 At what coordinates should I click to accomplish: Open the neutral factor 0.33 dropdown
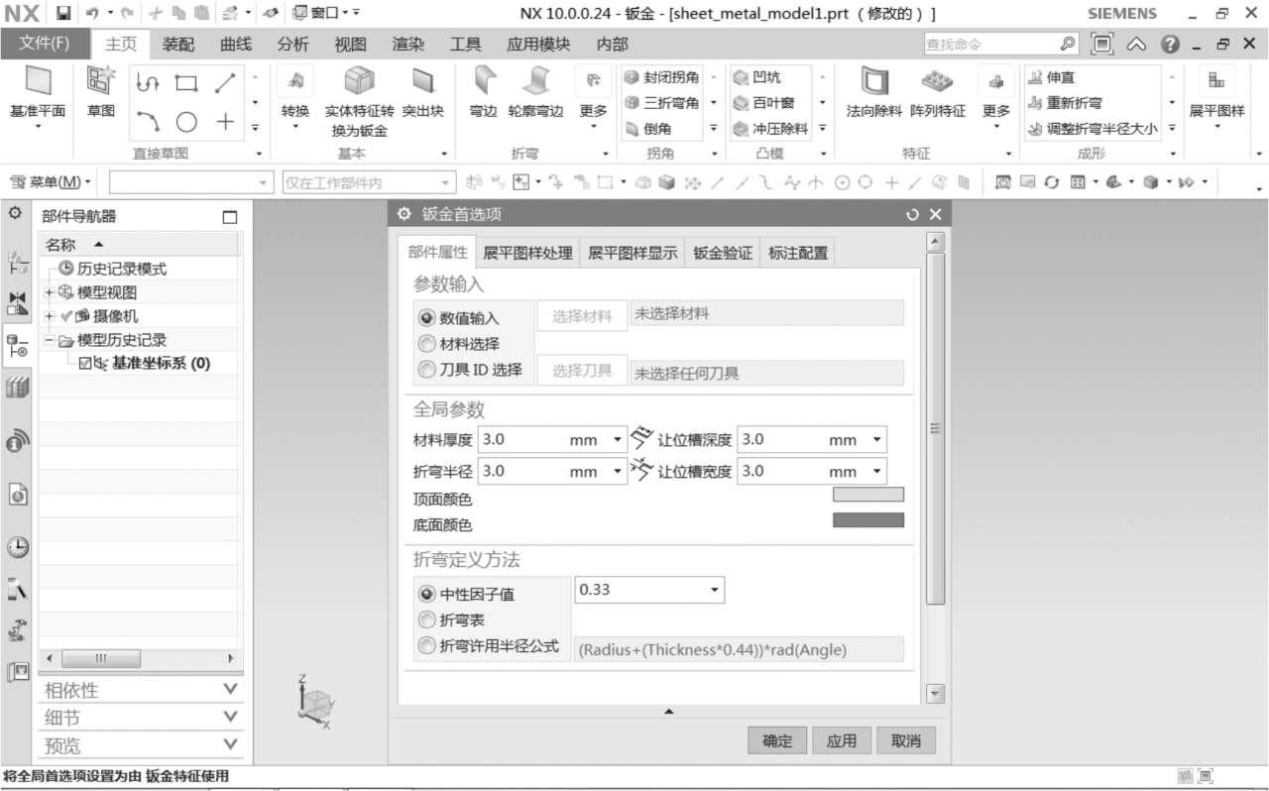point(713,589)
